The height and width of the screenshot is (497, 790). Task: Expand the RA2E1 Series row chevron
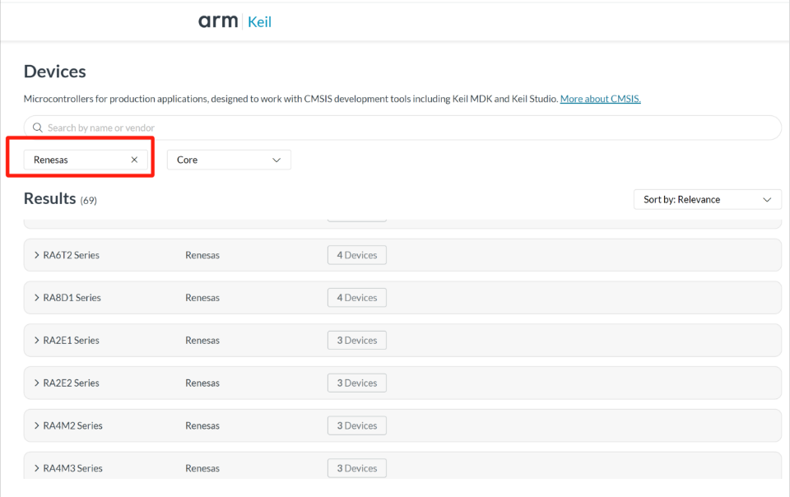(x=36, y=340)
